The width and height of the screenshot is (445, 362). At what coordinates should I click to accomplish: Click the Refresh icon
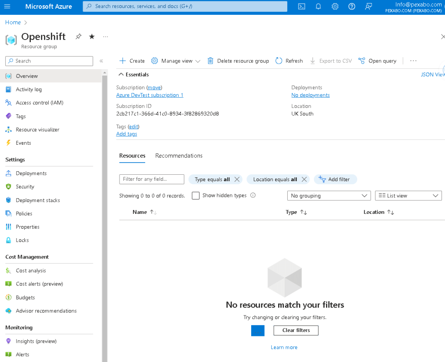[279, 61]
